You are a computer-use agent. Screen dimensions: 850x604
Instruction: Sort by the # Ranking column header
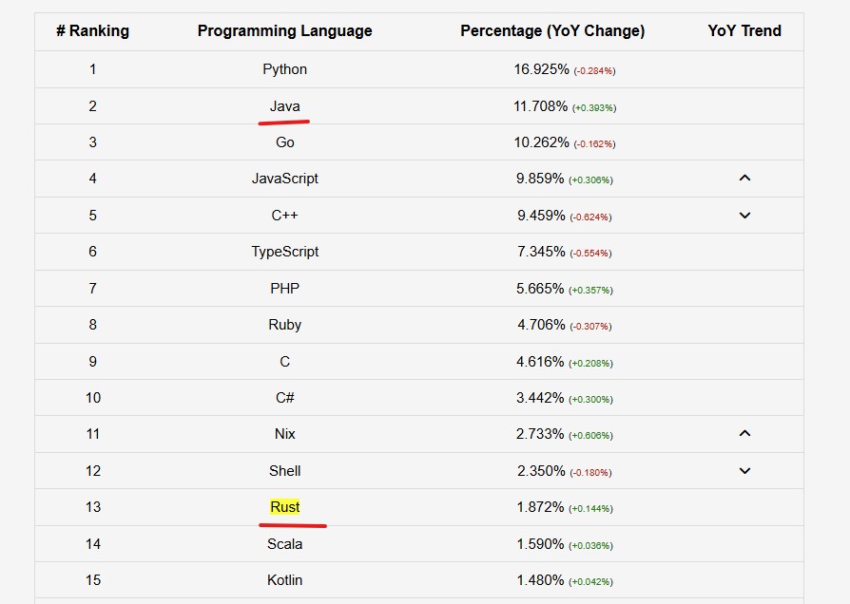92,31
